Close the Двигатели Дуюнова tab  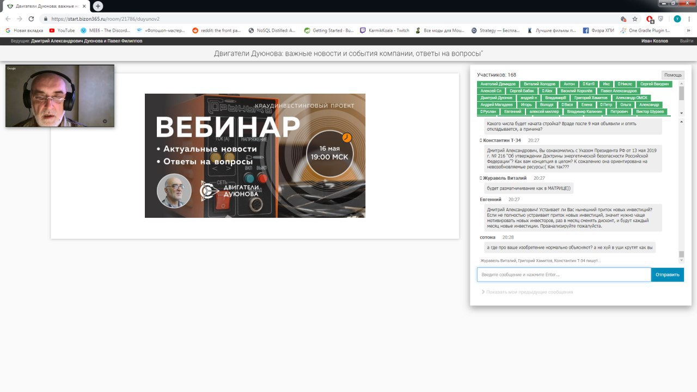pyautogui.click(x=83, y=6)
